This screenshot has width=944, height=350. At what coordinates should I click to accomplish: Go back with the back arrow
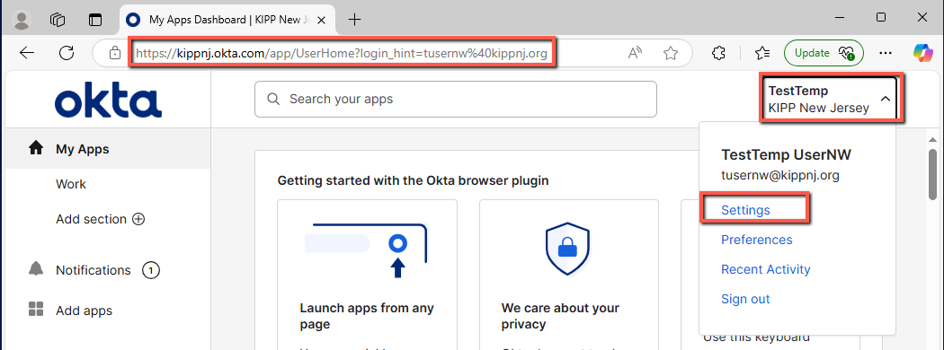(x=27, y=53)
